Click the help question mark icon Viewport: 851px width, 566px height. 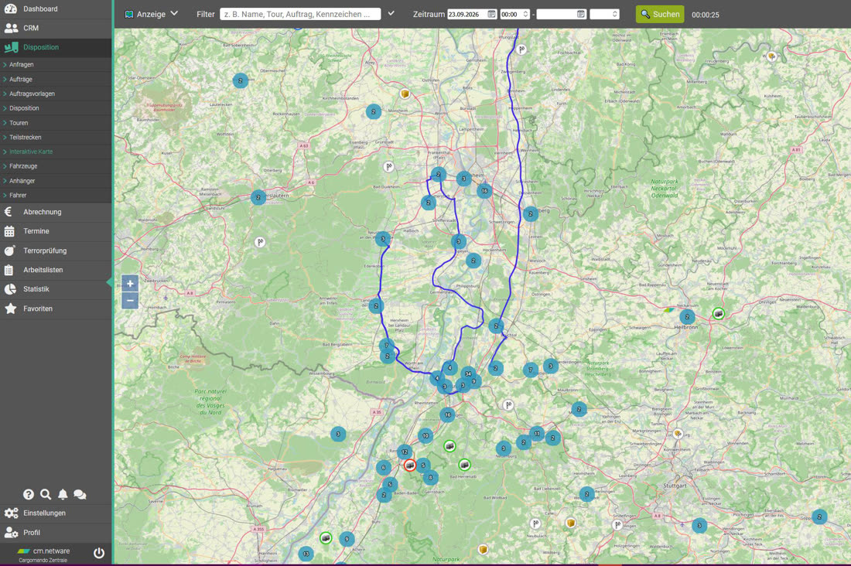tap(28, 494)
